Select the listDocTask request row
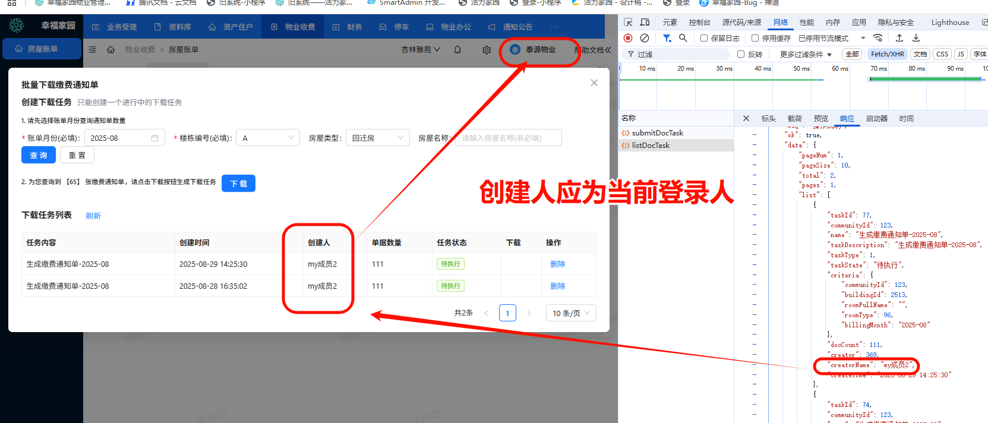 [x=676, y=145]
